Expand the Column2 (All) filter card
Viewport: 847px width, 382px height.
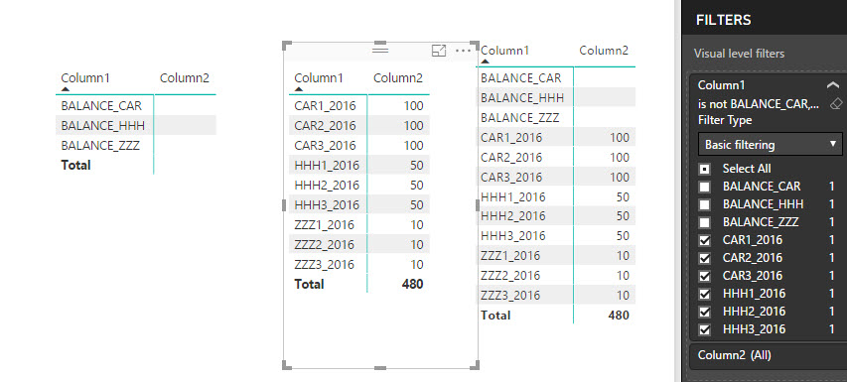tap(769, 355)
